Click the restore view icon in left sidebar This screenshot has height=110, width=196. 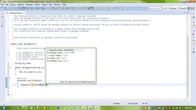point(2,14)
